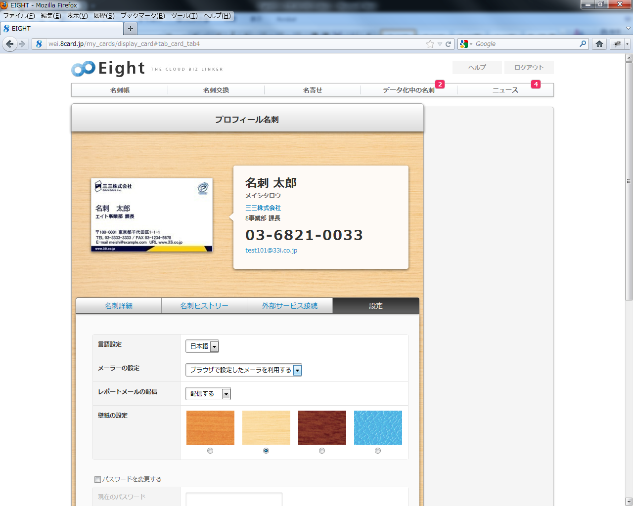Click the magnifier search icon
Image resolution: width=633 pixels, height=506 pixels.
click(x=583, y=44)
